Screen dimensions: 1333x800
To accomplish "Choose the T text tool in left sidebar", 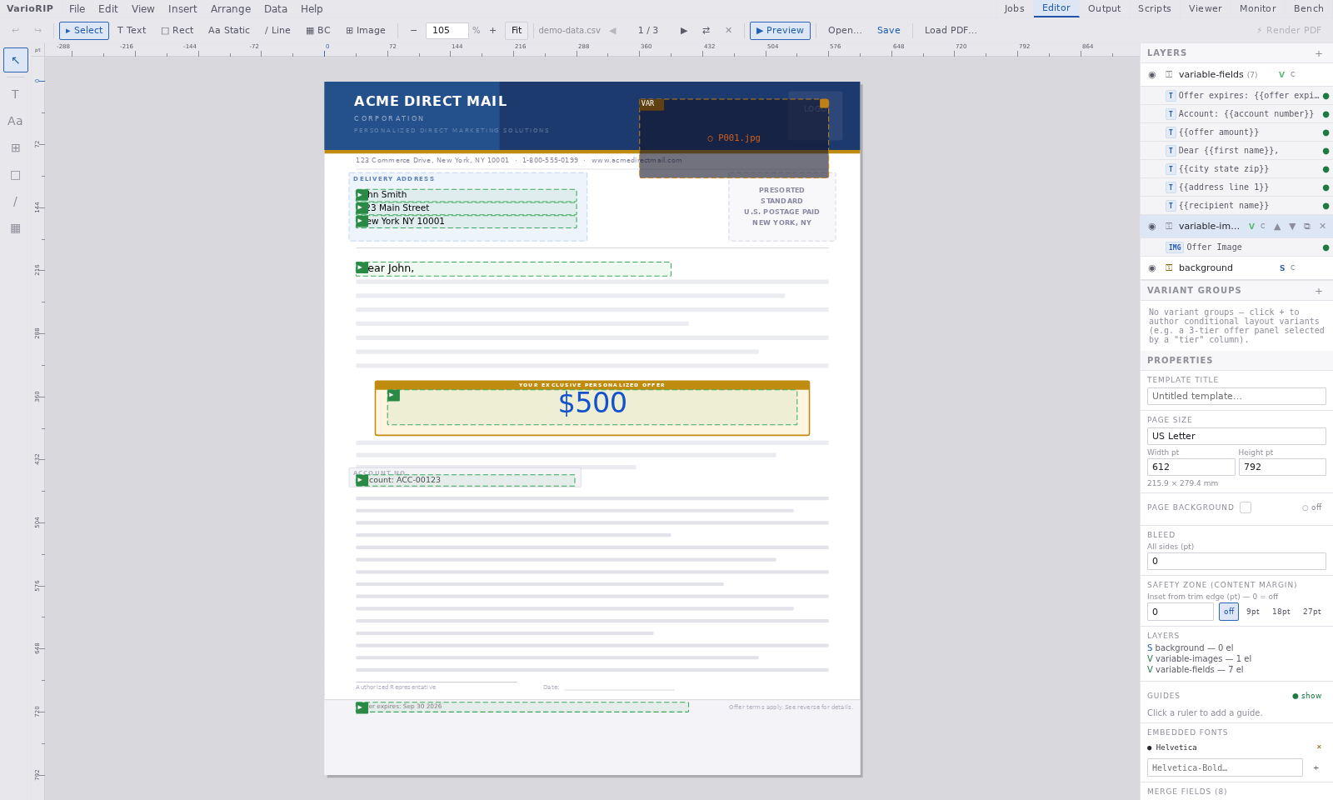I will (15, 94).
